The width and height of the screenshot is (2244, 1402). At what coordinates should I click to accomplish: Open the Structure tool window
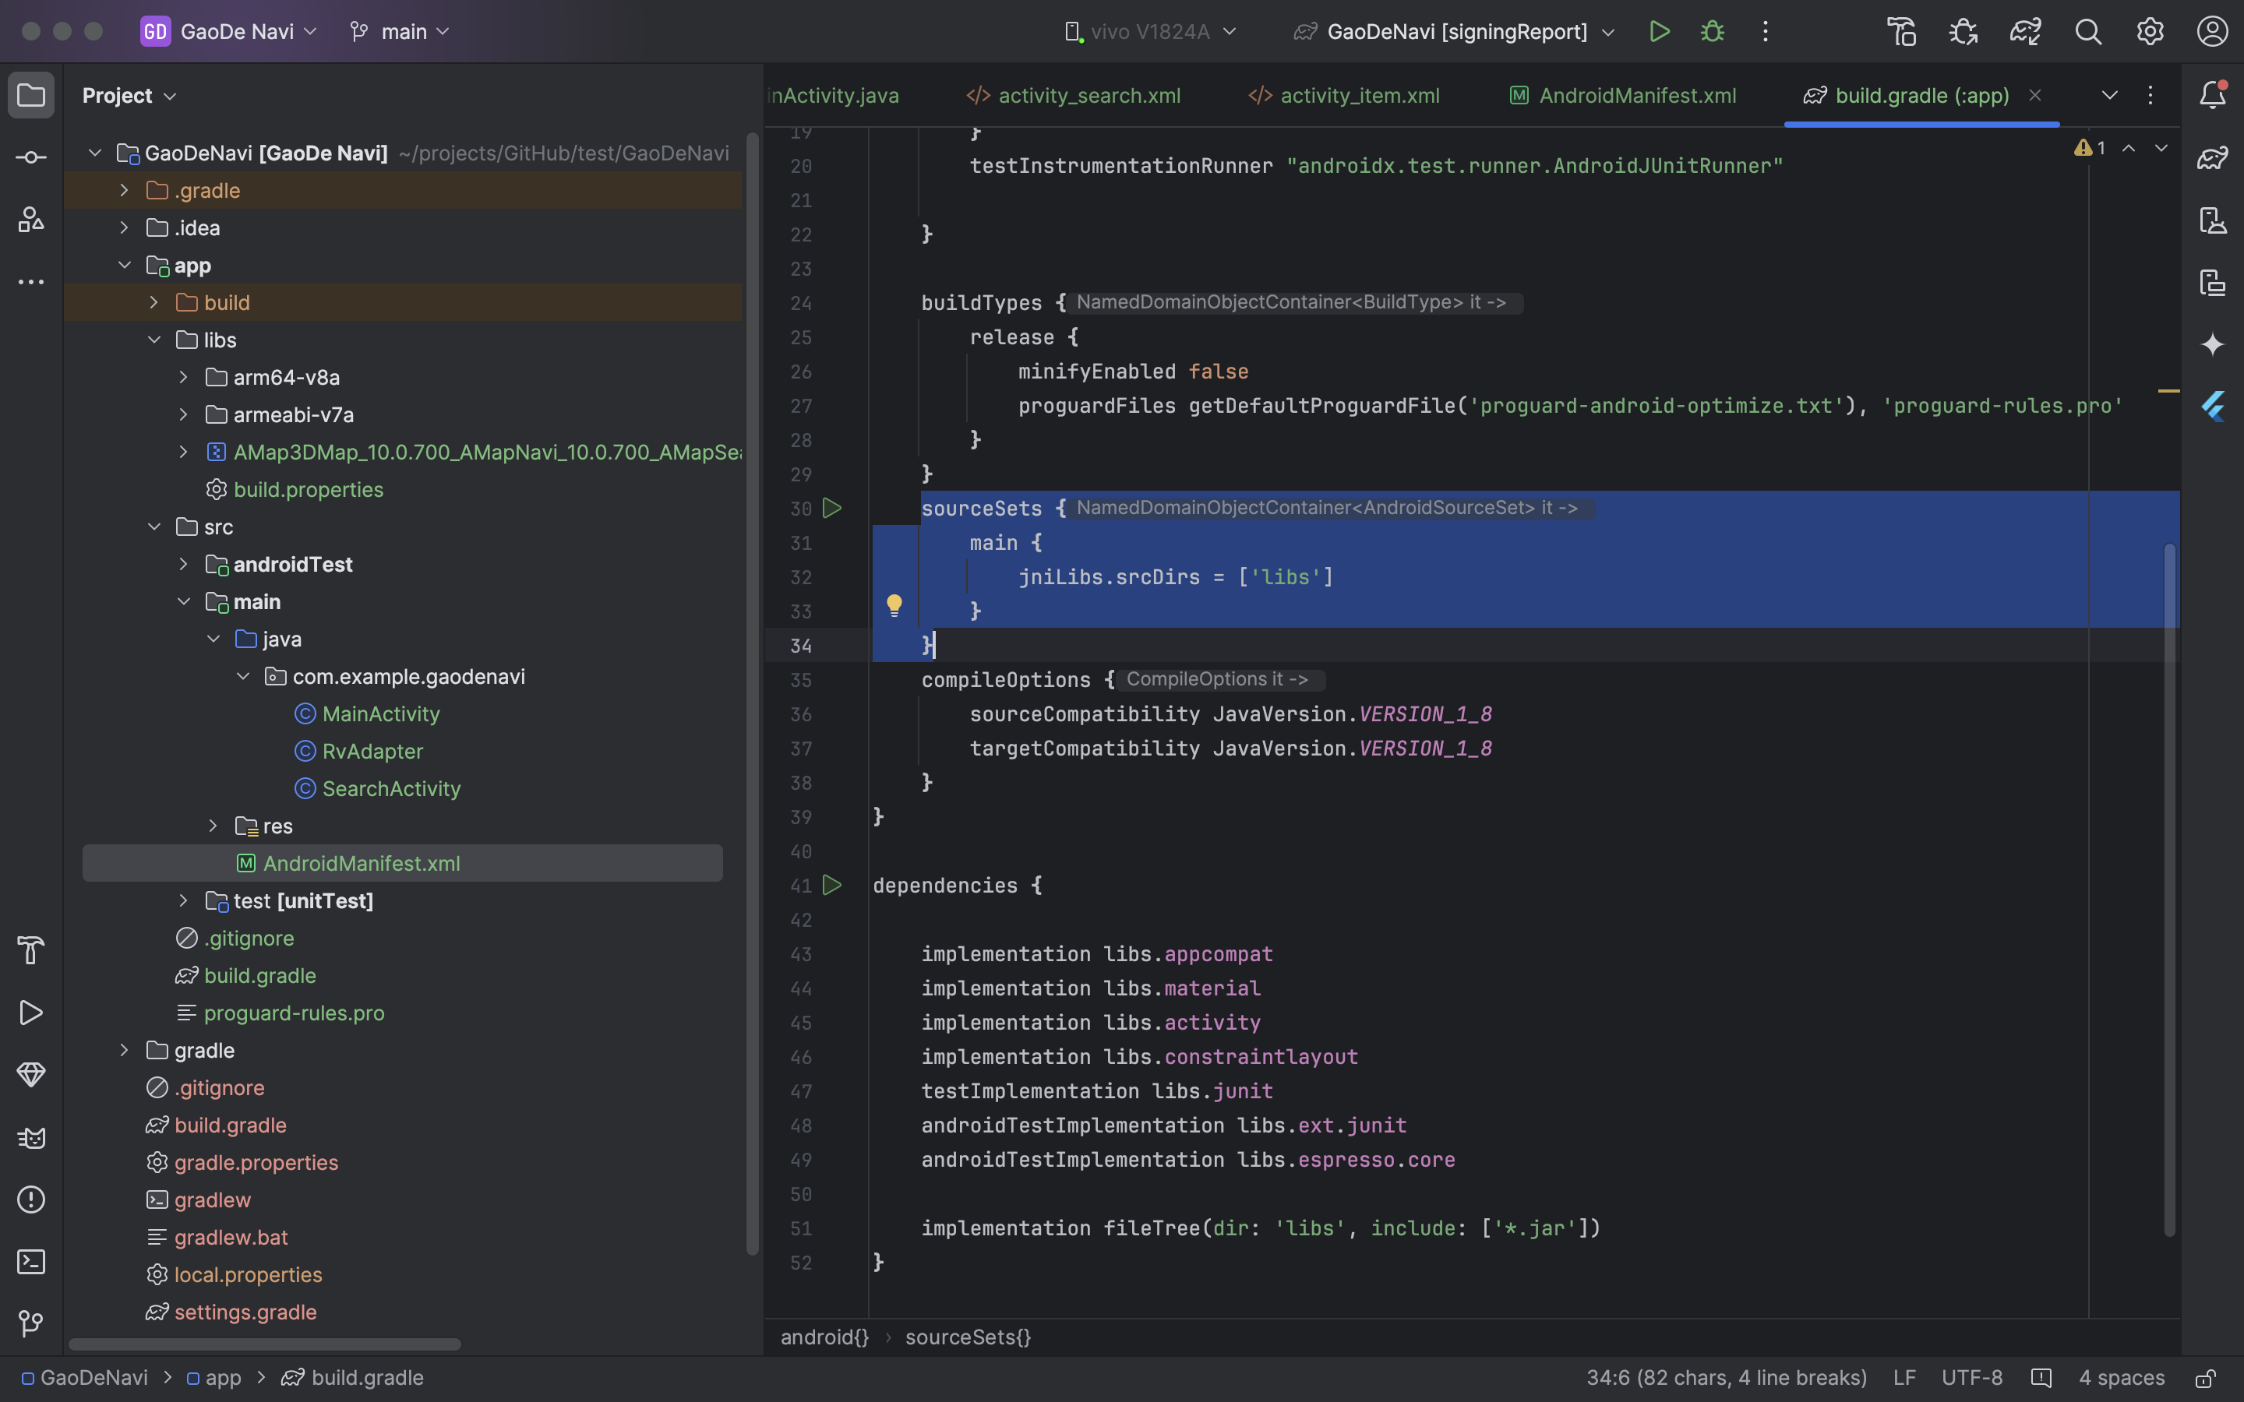tap(30, 220)
